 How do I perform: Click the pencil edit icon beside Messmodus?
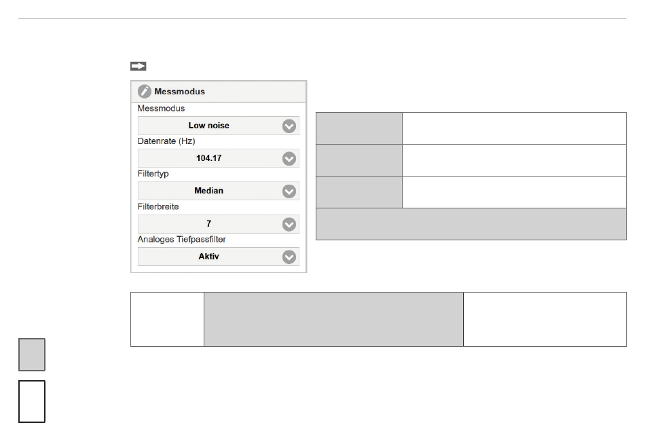tap(145, 92)
